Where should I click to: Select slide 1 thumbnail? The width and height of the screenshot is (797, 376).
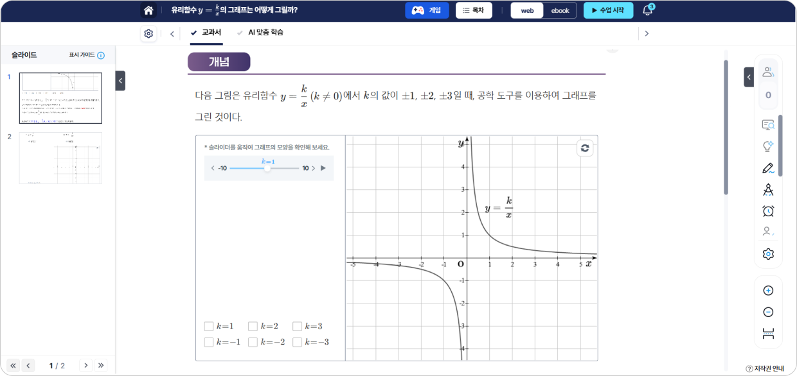(x=60, y=98)
